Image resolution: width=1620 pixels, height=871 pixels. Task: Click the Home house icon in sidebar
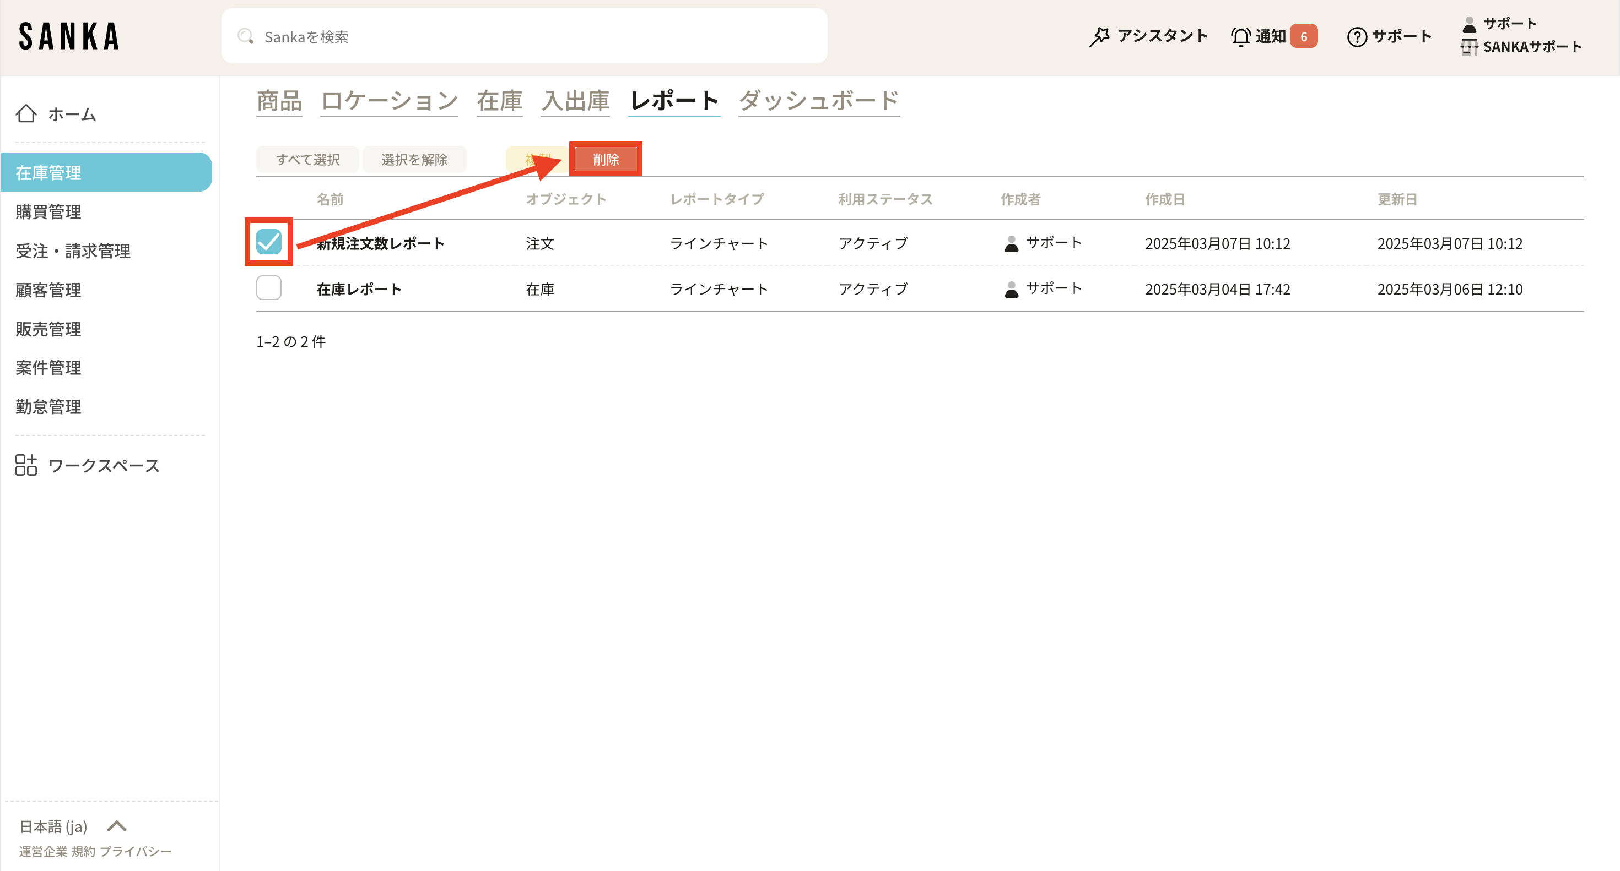(x=26, y=114)
